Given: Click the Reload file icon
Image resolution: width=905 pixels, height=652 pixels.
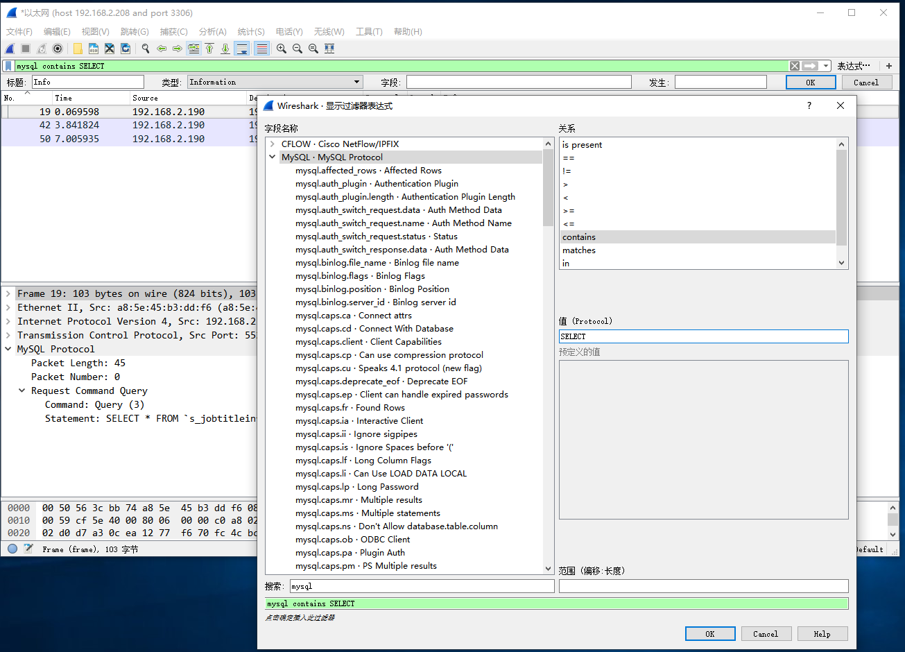Looking at the screenshot, I should [126, 49].
